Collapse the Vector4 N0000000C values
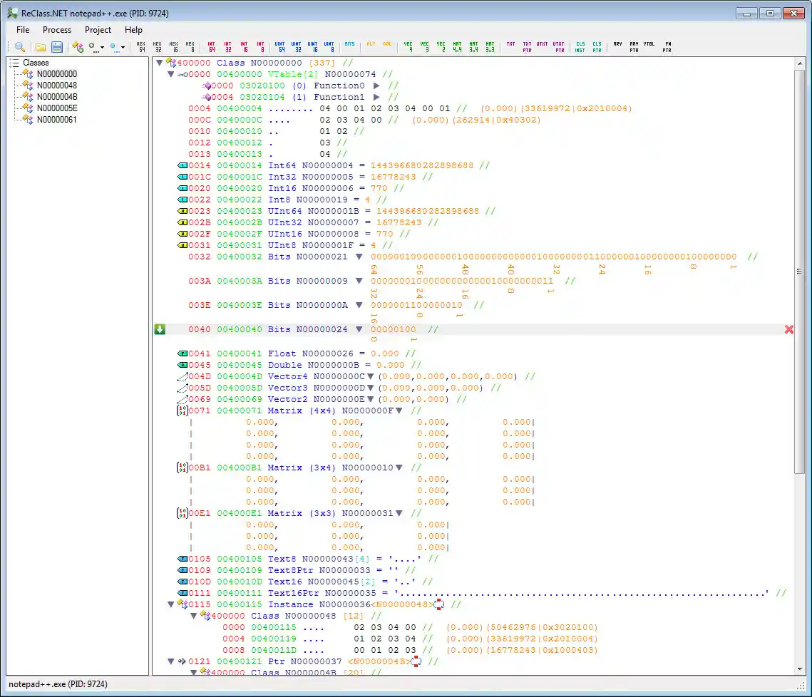The height and width of the screenshot is (697, 812). 371,376
